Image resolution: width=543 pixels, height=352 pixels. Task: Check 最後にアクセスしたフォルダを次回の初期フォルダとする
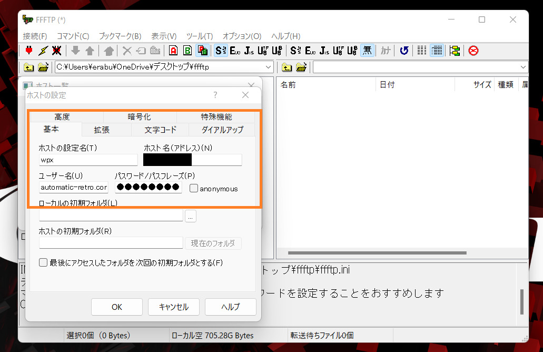click(x=43, y=262)
